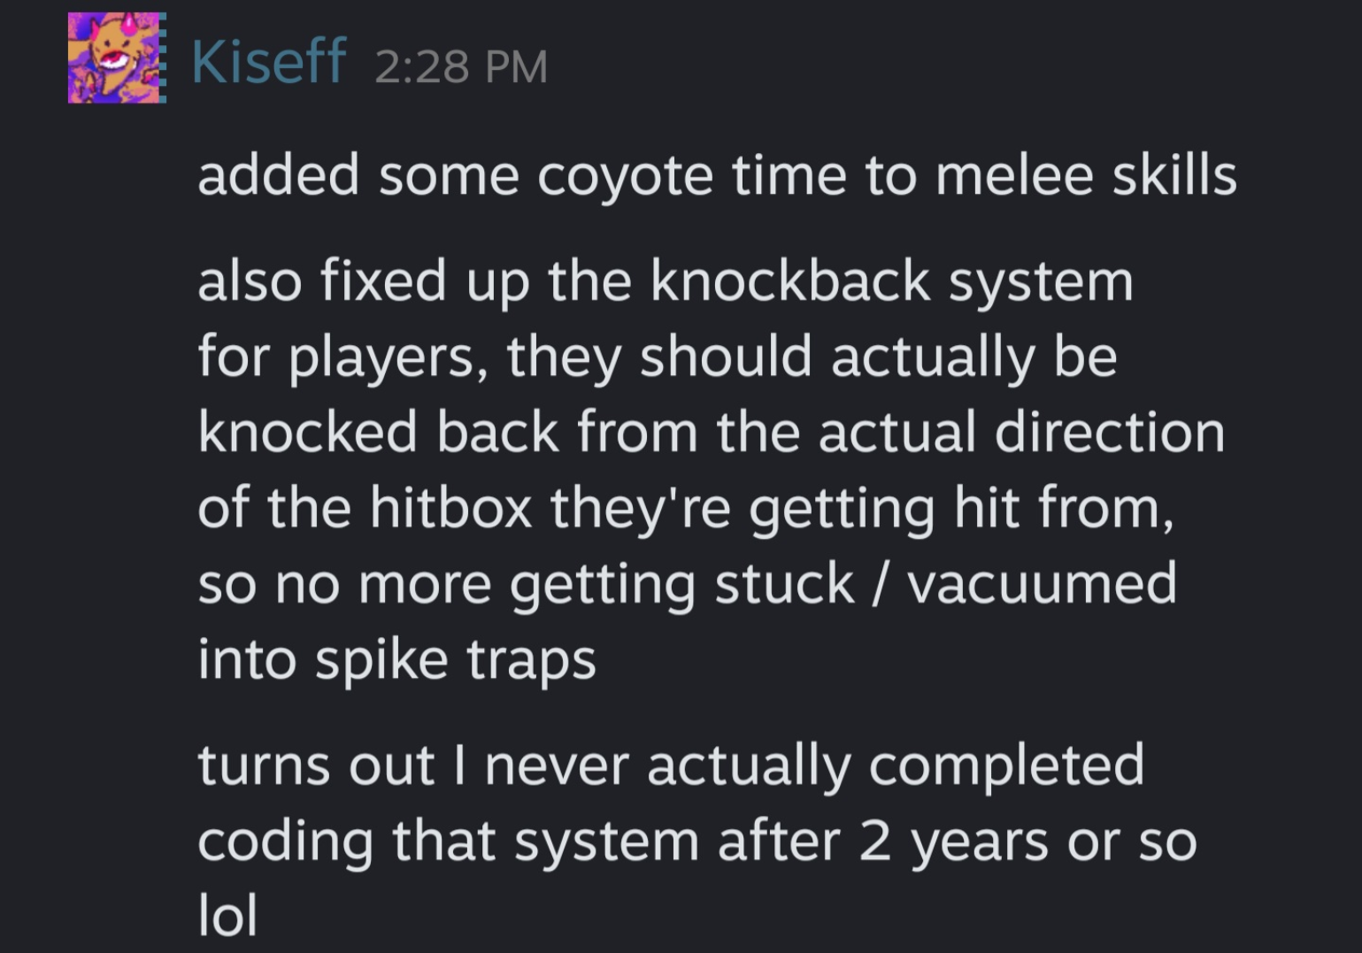This screenshot has height=953, width=1362.
Task: Click the word 'knockback' in second message
Action: point(791,281)
